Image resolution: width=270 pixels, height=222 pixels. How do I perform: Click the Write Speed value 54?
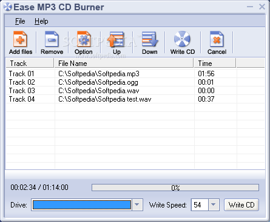tap(197, 205)
